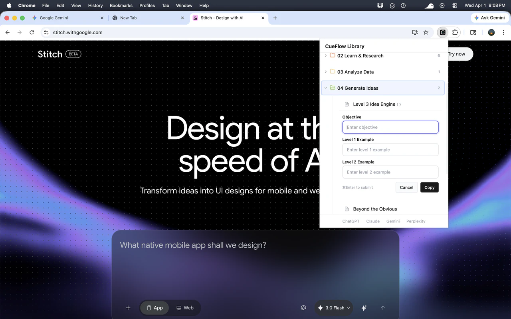The image size is (511, 319).
Task: Focus the Objective input field
Action: [390, 127]
